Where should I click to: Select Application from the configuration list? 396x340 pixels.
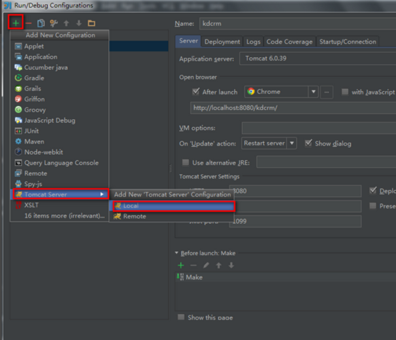click(60, 57)
